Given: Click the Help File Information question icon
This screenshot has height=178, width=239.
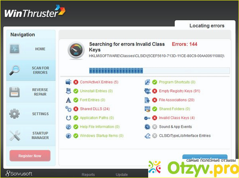Looking at the screenshot, I should 68,127.
